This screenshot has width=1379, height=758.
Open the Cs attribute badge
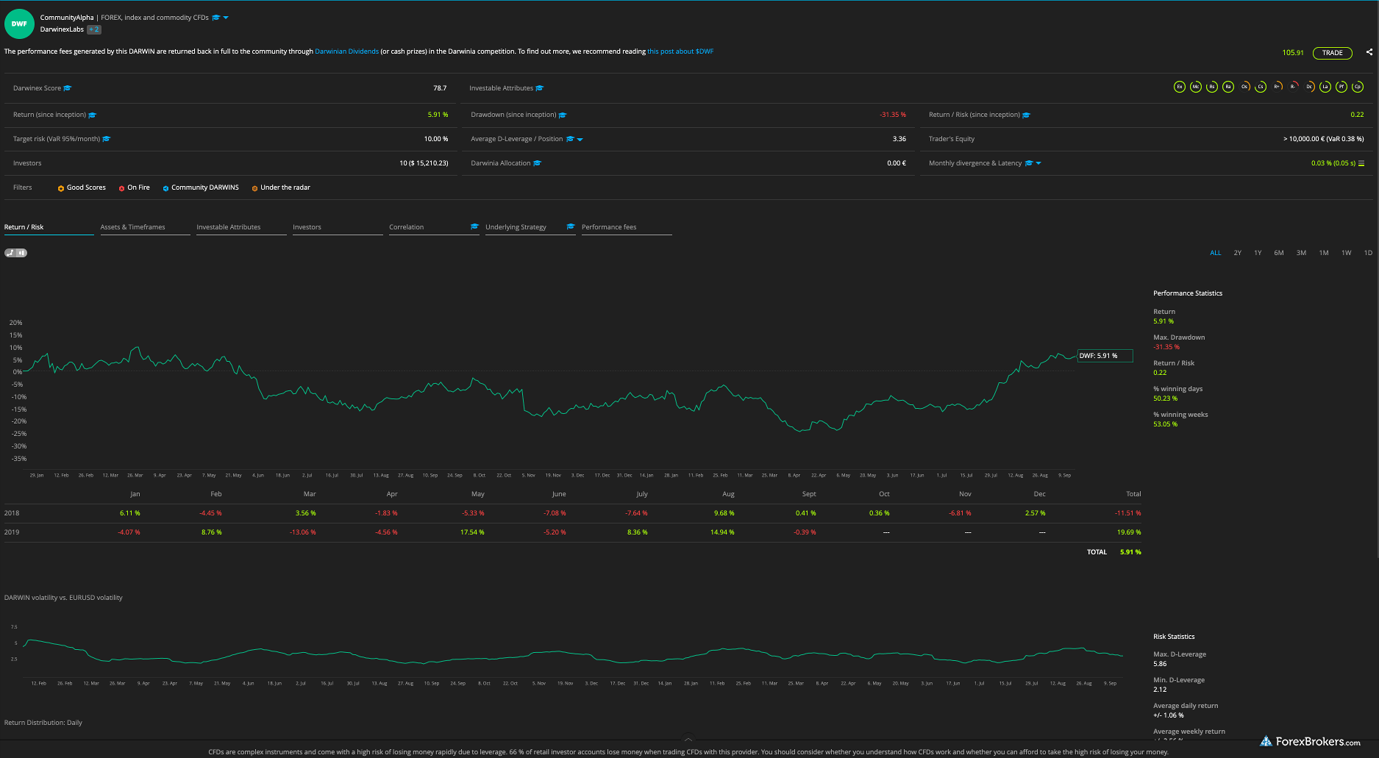pyautogui.click(x=1261, y=87)
